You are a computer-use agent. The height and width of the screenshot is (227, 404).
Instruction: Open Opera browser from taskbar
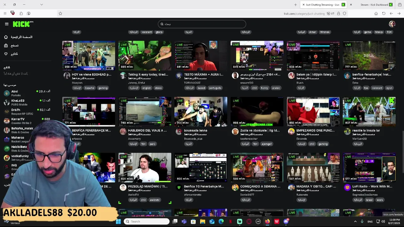point(249,221)
